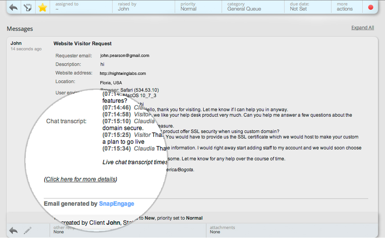This screenshot has height=238, width=385.
Task: Click the Location label
Action: (x=65, y=82)
